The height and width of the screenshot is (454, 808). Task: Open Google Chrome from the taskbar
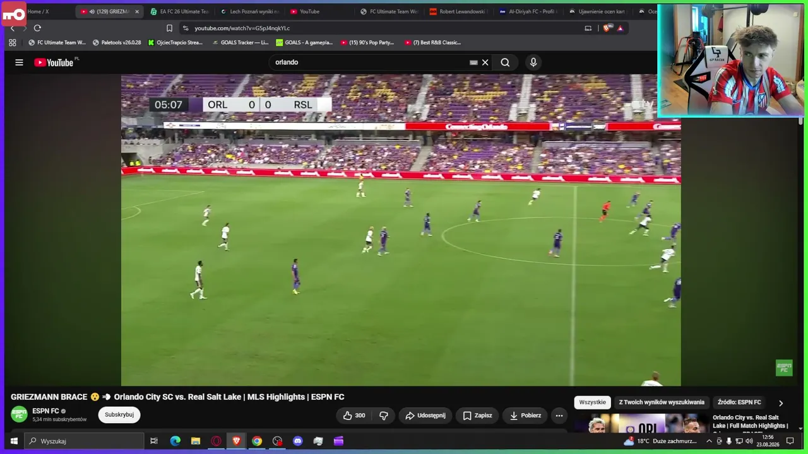pyautogui.click(x=257, y=441)
